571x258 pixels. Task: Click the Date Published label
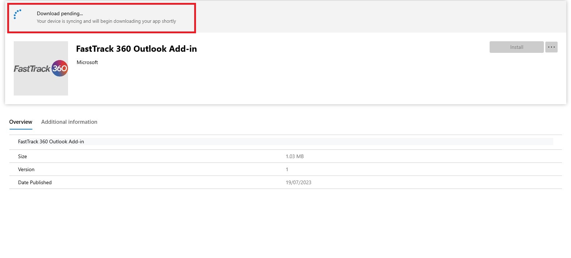point(35,182)
